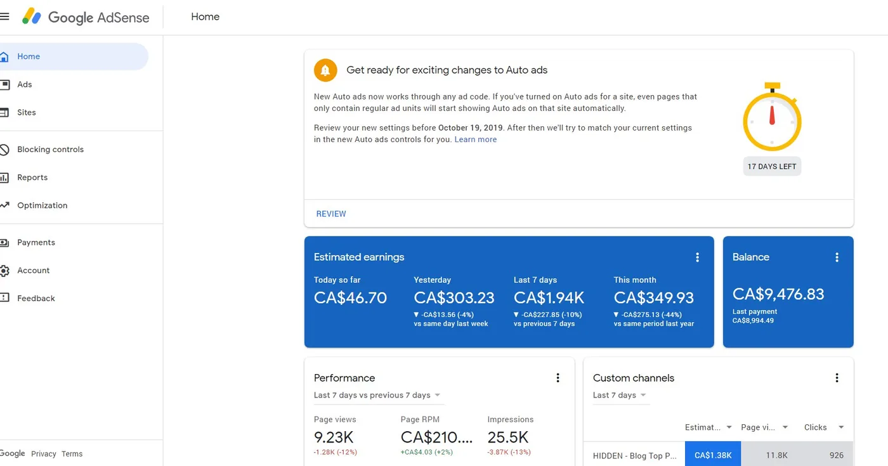This screenshot has width=888, height=466.
Task: Click This month CA$349.93 value
Action: point(654,298)
